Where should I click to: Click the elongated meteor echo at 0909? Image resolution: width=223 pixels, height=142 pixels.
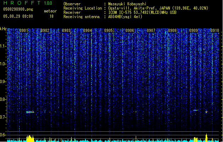point(195,110)
